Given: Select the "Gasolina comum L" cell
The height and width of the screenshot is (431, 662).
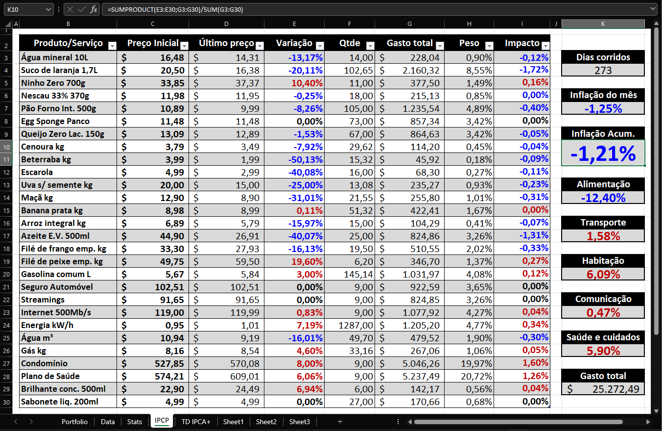Looking at the screenshot, I should click(x=68, y=274).
